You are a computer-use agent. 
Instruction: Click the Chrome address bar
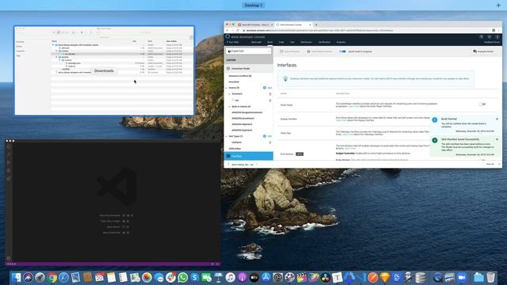(x=365, y=30)
